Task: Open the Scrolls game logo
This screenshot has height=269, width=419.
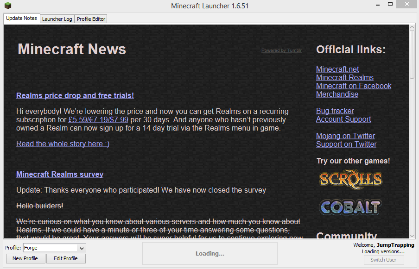Action: point(351,179)
